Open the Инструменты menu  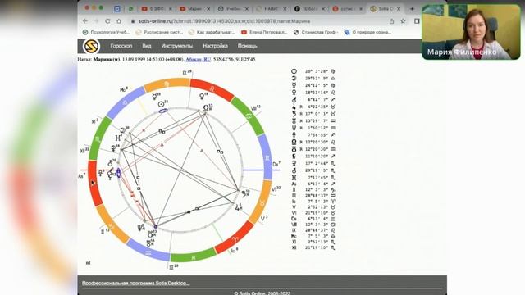point(177,46)
